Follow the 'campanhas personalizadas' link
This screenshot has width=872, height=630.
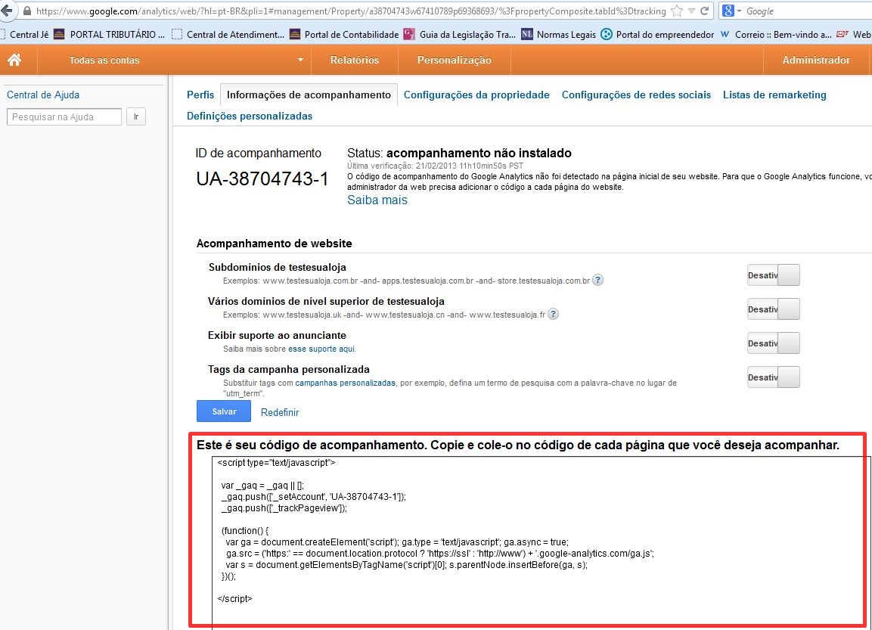click(346, 383)
